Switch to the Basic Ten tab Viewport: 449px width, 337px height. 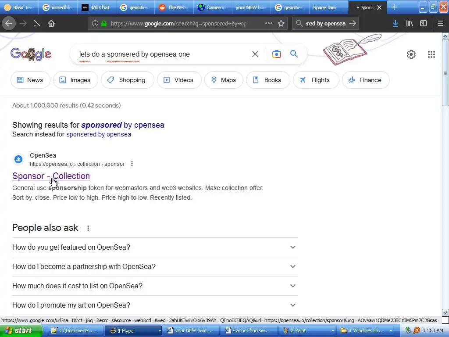(x=19, y=7)
